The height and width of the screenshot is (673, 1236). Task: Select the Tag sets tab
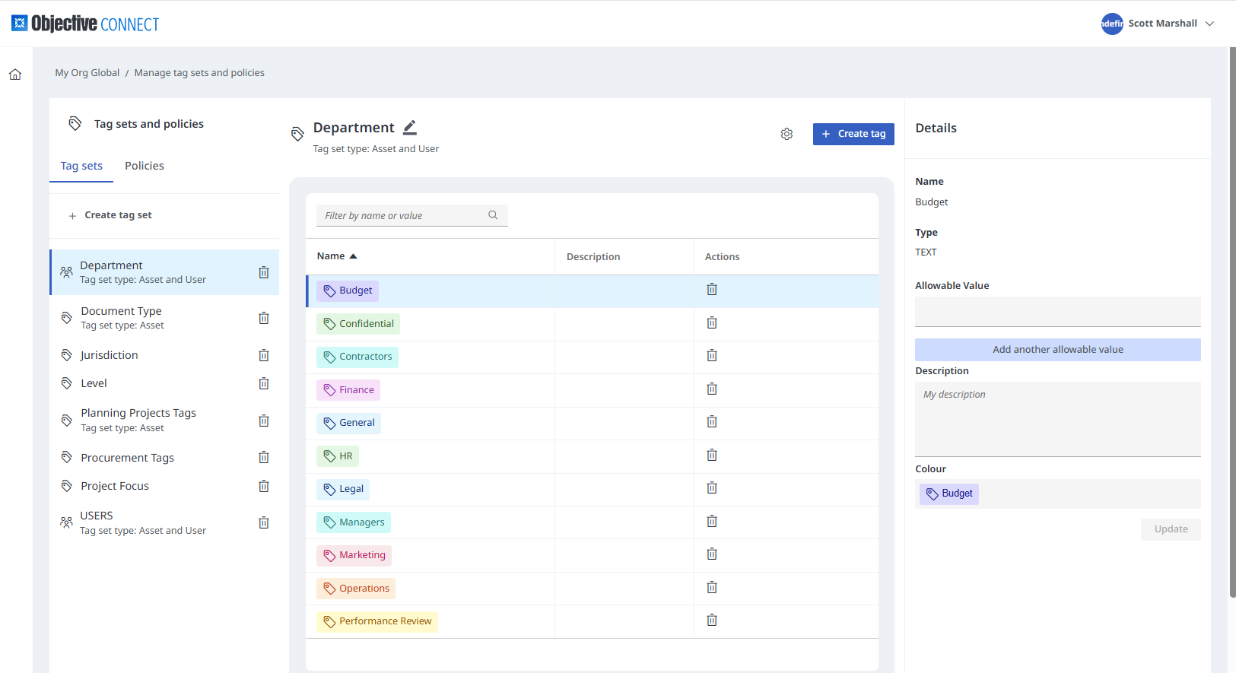click(x=81, y=166)
